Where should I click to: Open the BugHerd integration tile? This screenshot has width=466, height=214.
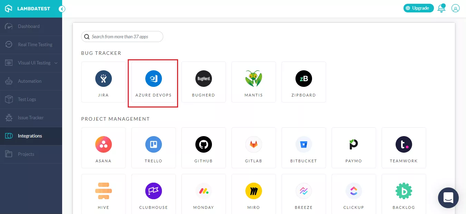pyautogui.click(x=203, y=82)
